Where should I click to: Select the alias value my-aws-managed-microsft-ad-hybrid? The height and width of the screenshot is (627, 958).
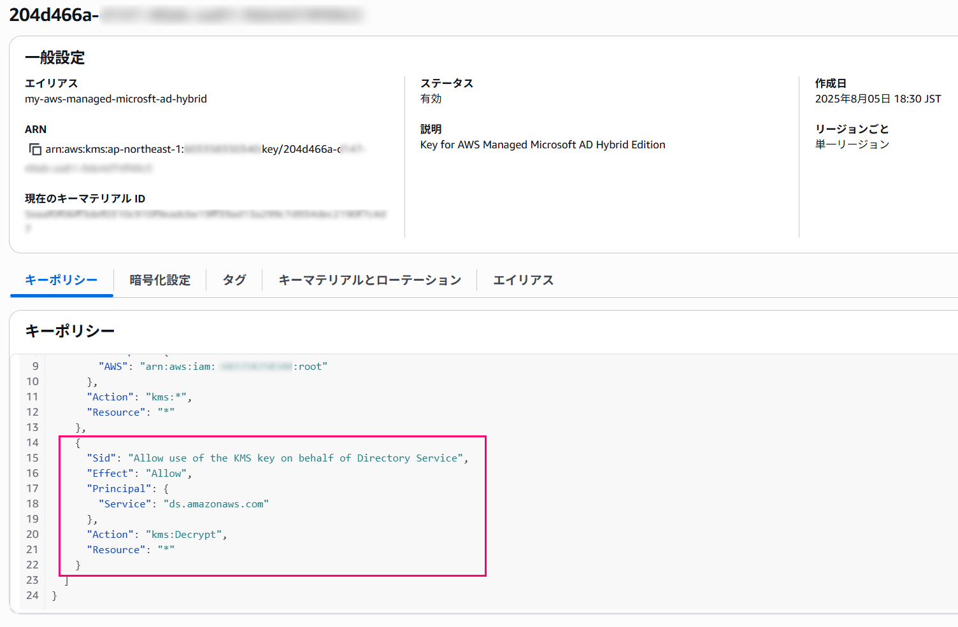[x=116, y=99]
